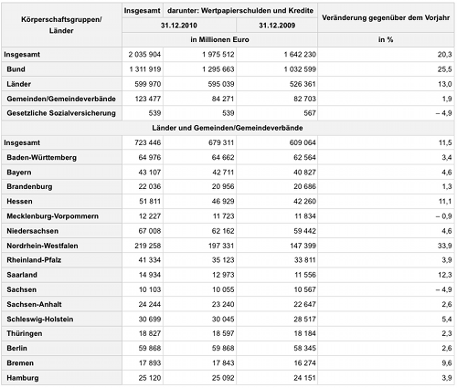The image size is (457, 388).
Task: Click the Bund percentage change 25,5
Action: click(445, 69)
